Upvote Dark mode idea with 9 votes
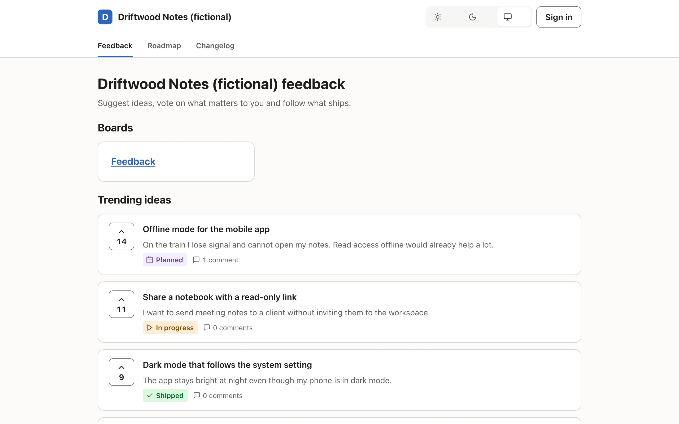The image size is (679, 424). pos(121,372)
